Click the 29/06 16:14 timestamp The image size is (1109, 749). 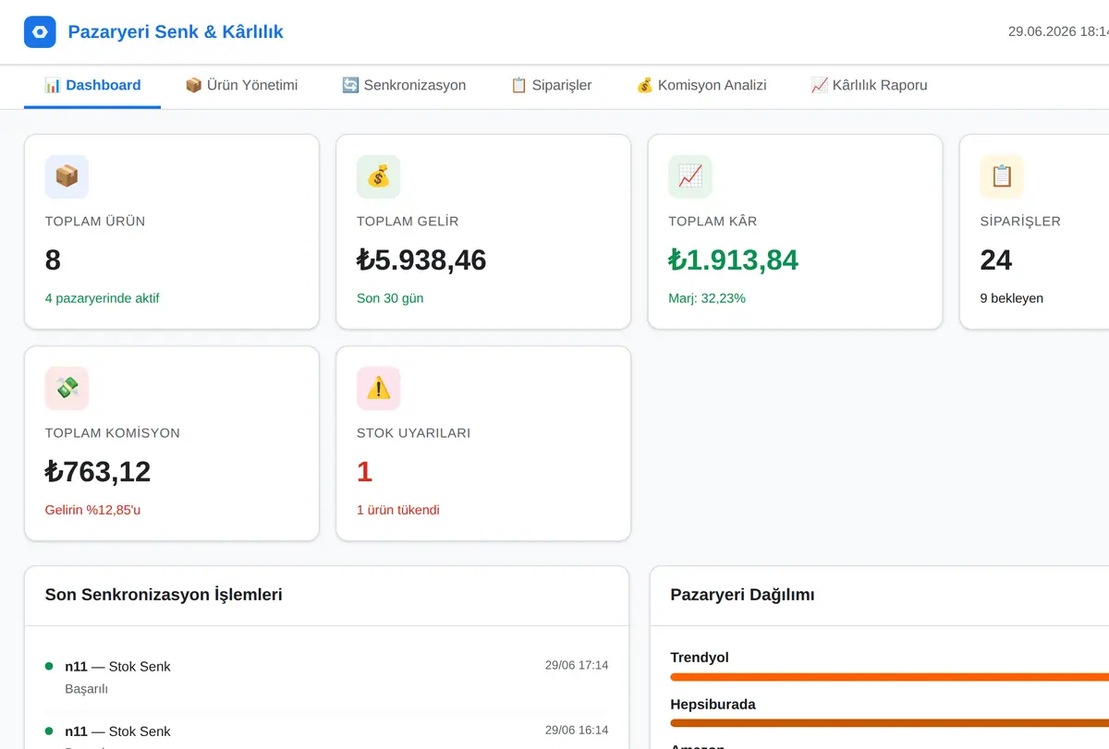(x=577, y=730)
